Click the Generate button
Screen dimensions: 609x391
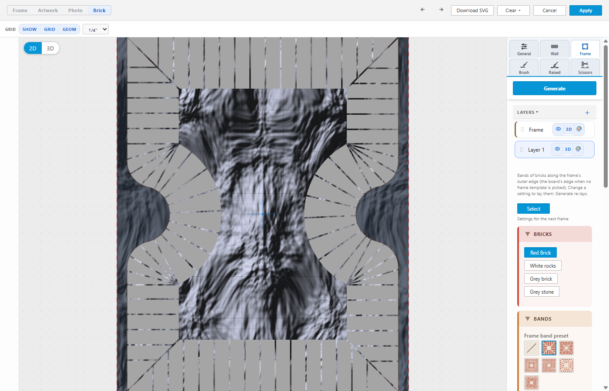click(x=555, y=88)
